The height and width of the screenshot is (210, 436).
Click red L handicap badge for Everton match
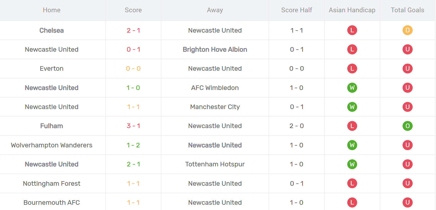pos(352,68)
